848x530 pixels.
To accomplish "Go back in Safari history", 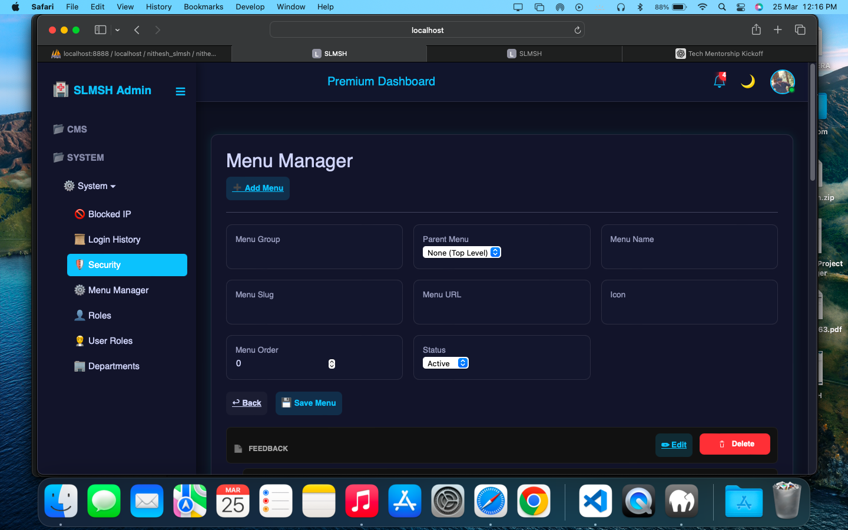I will [x=137, y=30].
